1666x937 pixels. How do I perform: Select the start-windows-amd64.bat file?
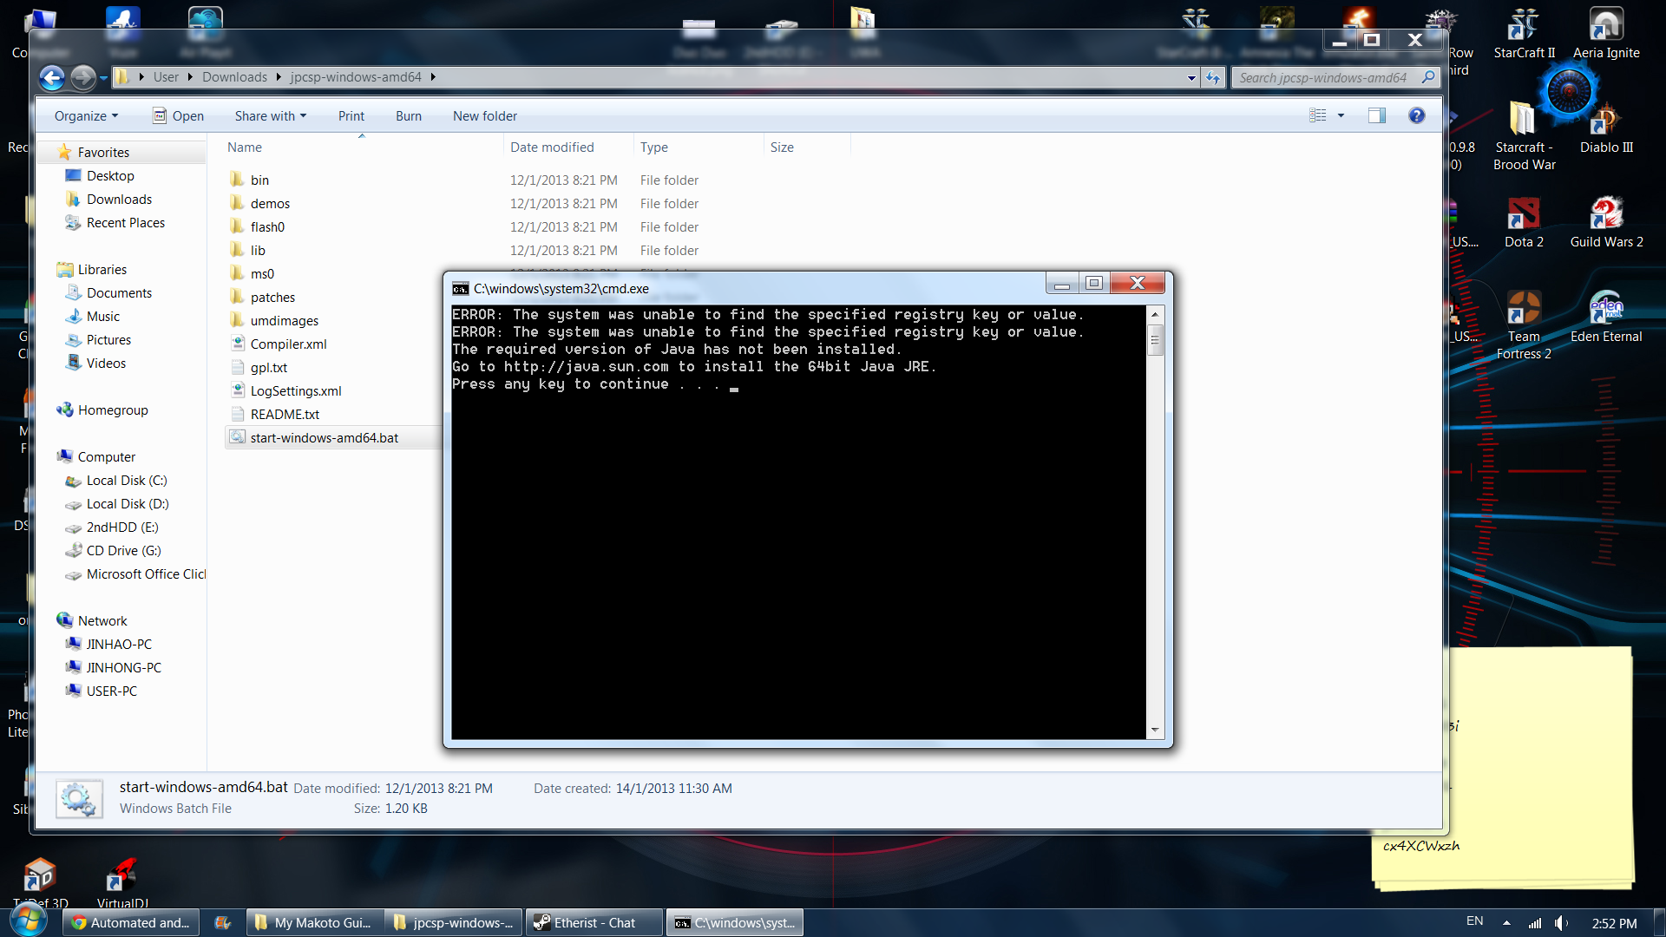(324, 437)
